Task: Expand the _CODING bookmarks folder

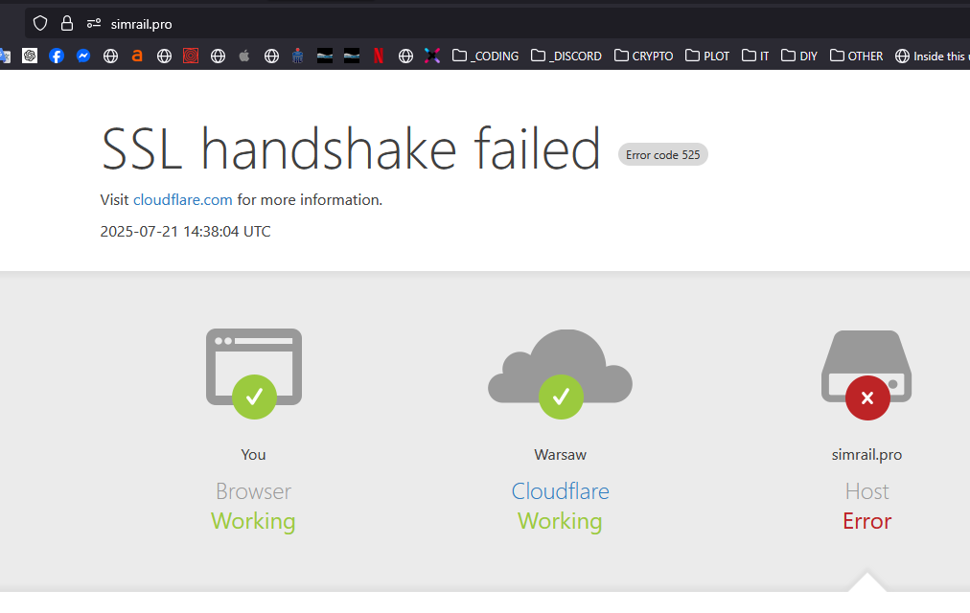Action: pos(486,56)
